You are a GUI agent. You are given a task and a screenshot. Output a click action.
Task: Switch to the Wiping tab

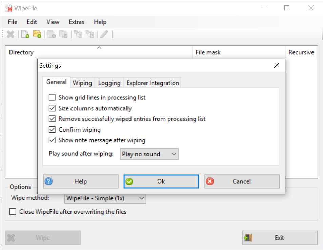82,83
